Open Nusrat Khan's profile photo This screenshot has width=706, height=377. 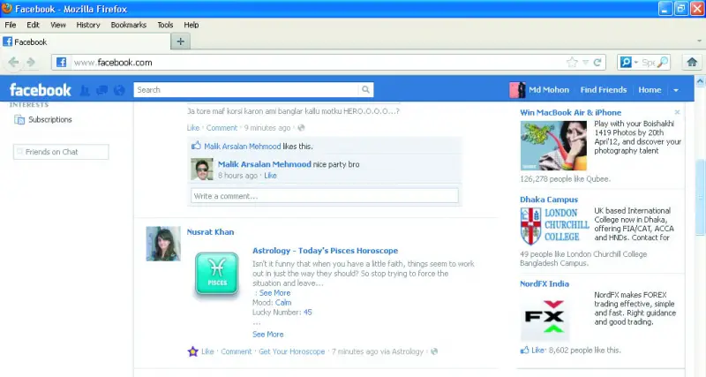click(x=163, y=244)
